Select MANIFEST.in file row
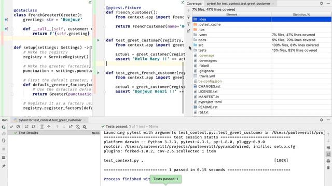 262,97
